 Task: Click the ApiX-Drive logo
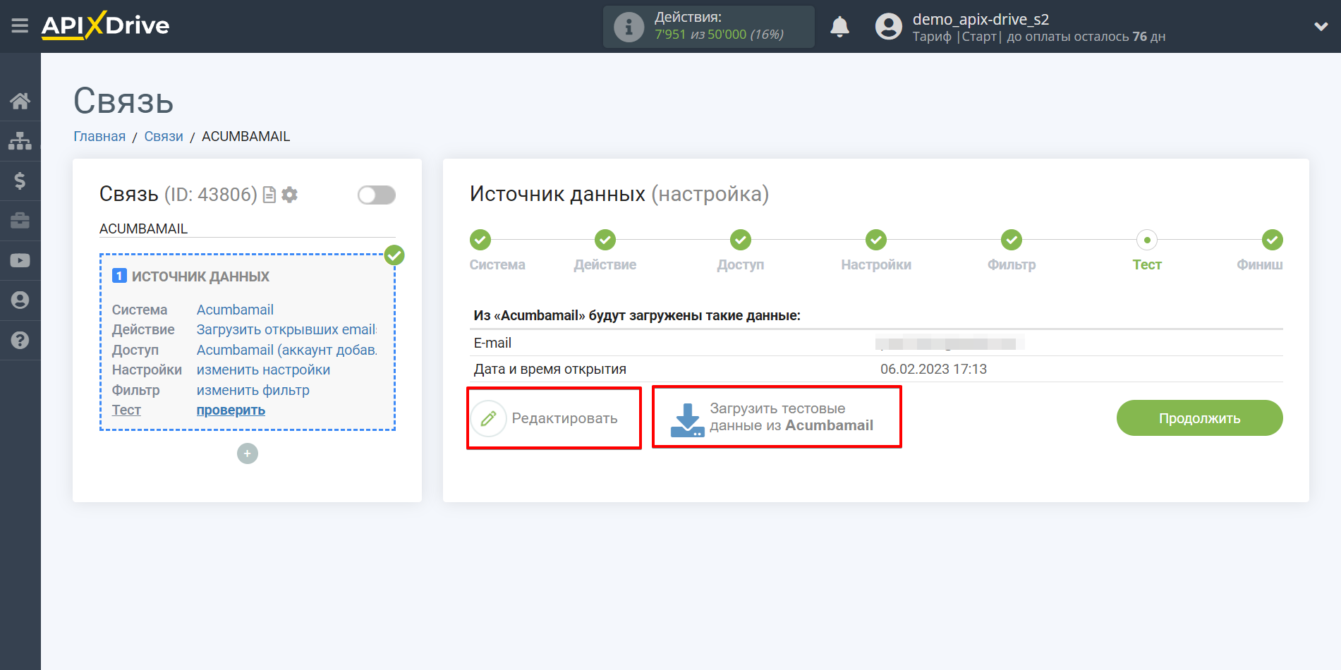[105, 25]
